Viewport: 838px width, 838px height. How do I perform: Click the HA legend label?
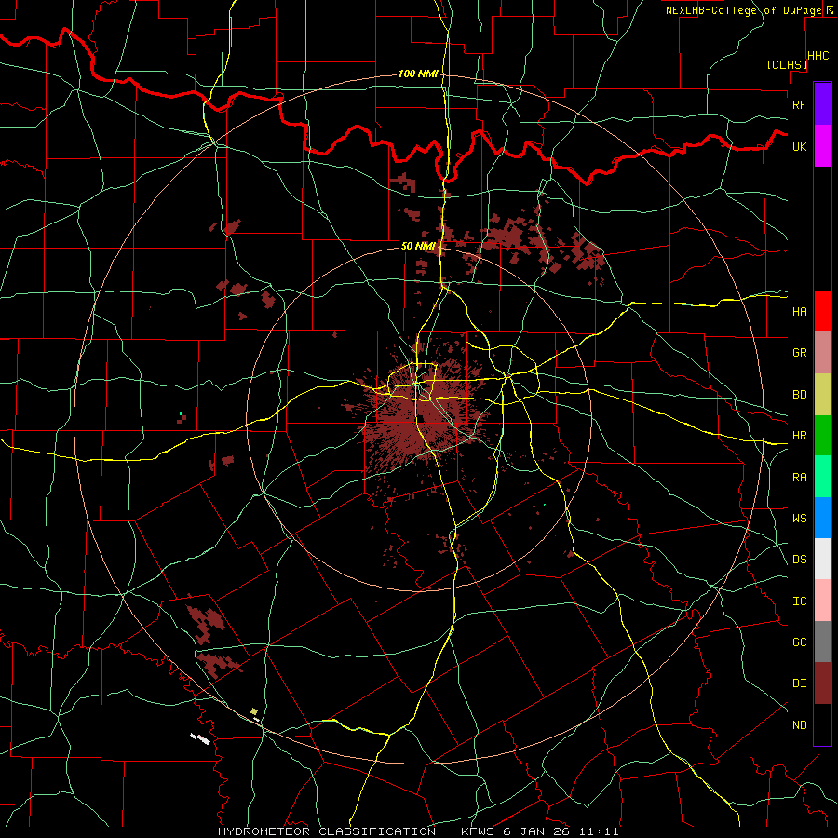tap(799, 311)
